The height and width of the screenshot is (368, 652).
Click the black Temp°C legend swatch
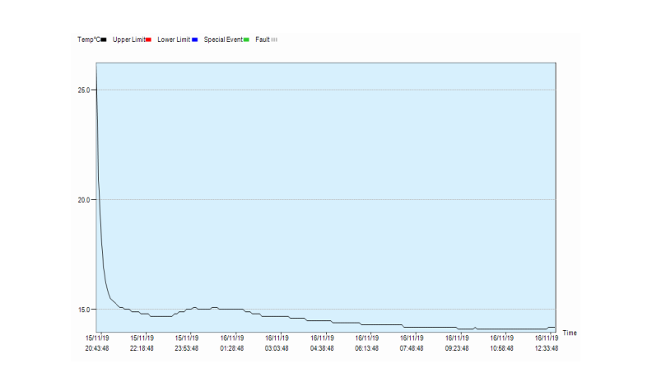[x=104, y=40]
